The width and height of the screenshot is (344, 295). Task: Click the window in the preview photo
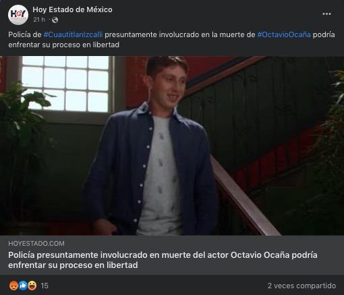(x=65, y=84)
